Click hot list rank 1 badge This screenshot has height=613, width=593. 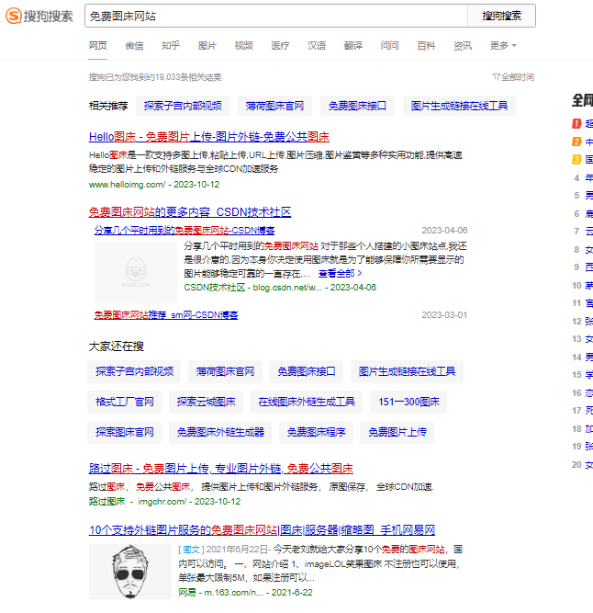tap(576, 124)
